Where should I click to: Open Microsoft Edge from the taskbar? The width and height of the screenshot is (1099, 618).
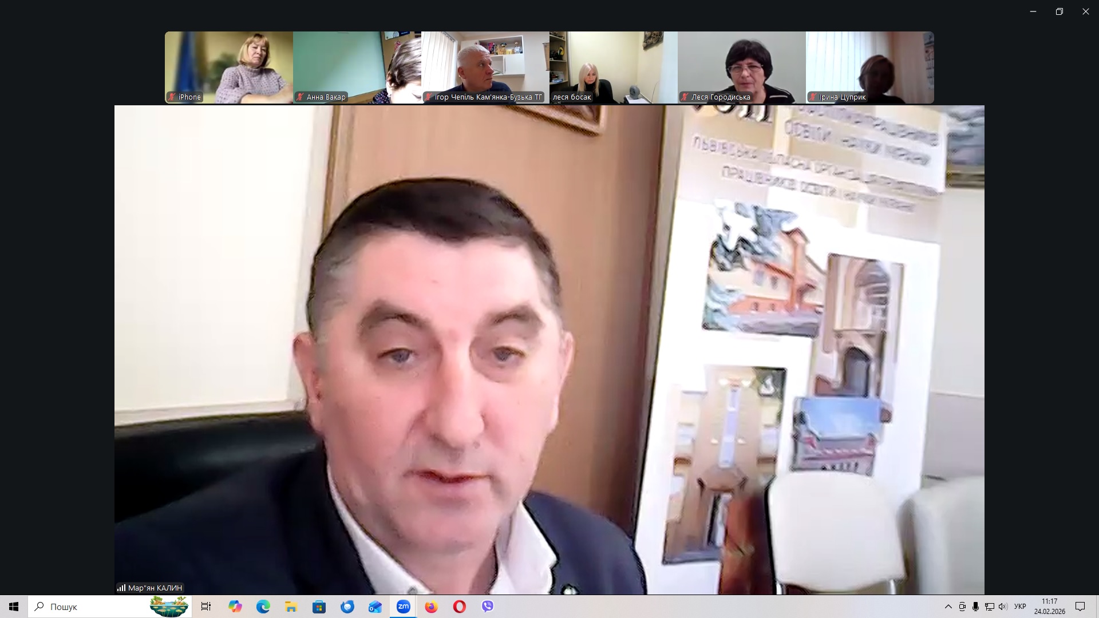click(263, 607)
